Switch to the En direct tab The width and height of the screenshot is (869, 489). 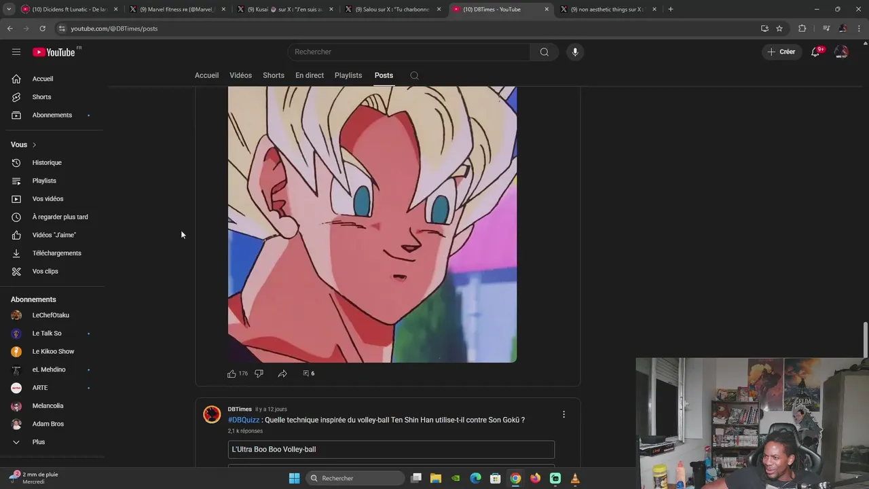310,75
